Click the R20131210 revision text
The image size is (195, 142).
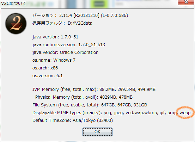click(x=86, y=16)
